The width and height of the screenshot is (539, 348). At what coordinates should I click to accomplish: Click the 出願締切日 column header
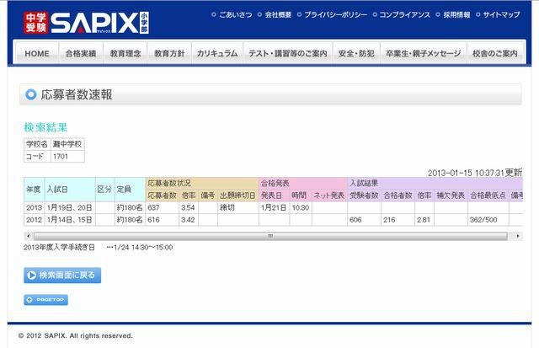[x=237, y=195]
